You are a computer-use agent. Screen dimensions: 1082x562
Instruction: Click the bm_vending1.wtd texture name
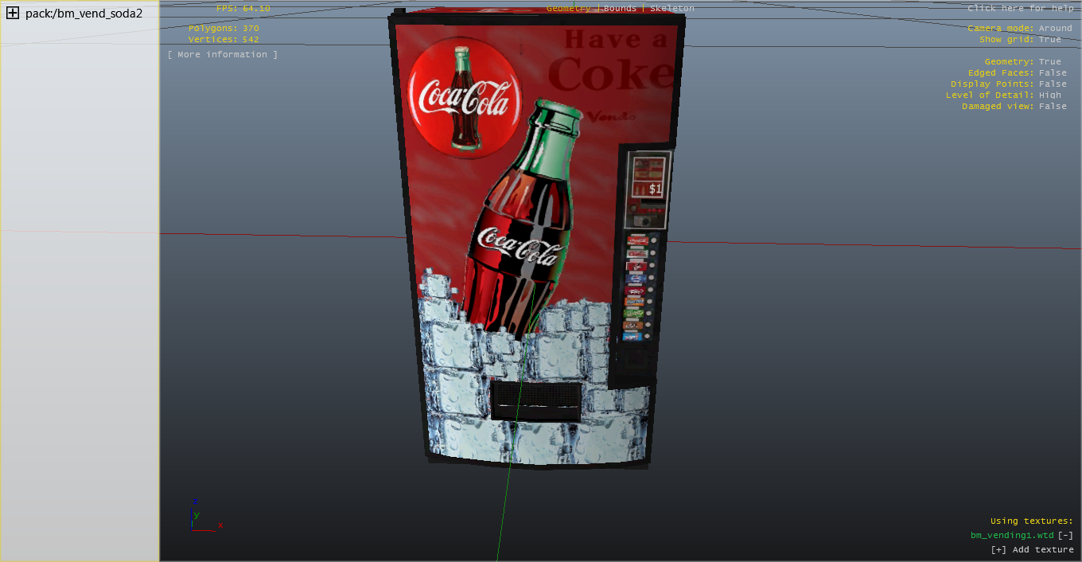pyautogui.click(x=1012, y=535)
